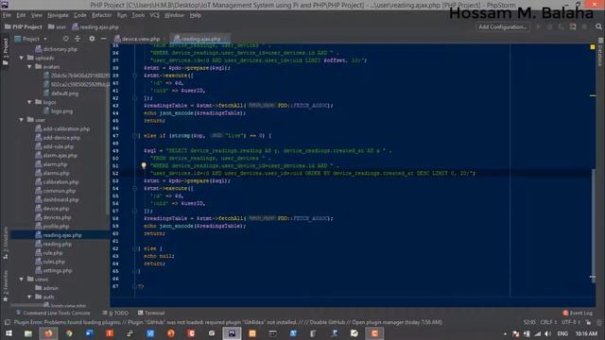Toggle the 1: Project tool window stripe

6,52
